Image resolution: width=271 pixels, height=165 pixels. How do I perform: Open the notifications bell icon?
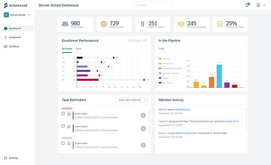pos(247,5)
